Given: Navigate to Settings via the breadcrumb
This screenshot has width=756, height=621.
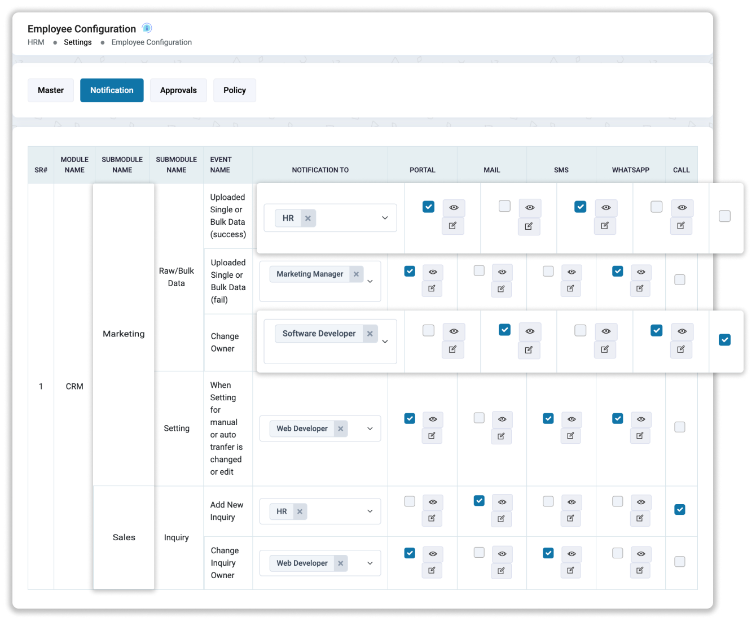Looking at the screenshot, I should (78, 42).
